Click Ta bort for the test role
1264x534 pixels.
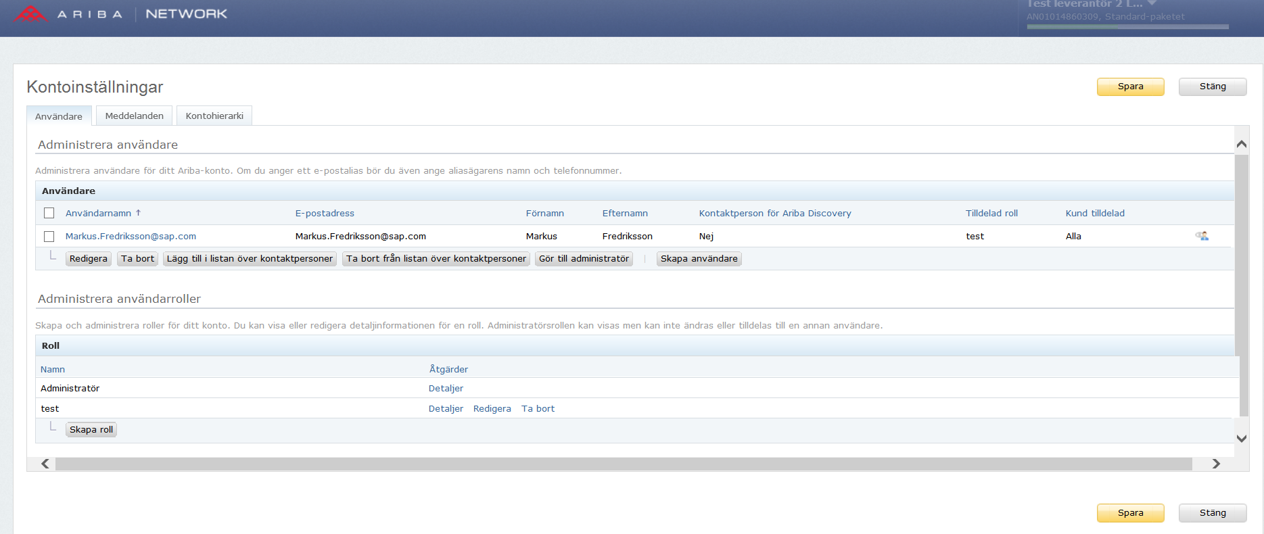538,409
